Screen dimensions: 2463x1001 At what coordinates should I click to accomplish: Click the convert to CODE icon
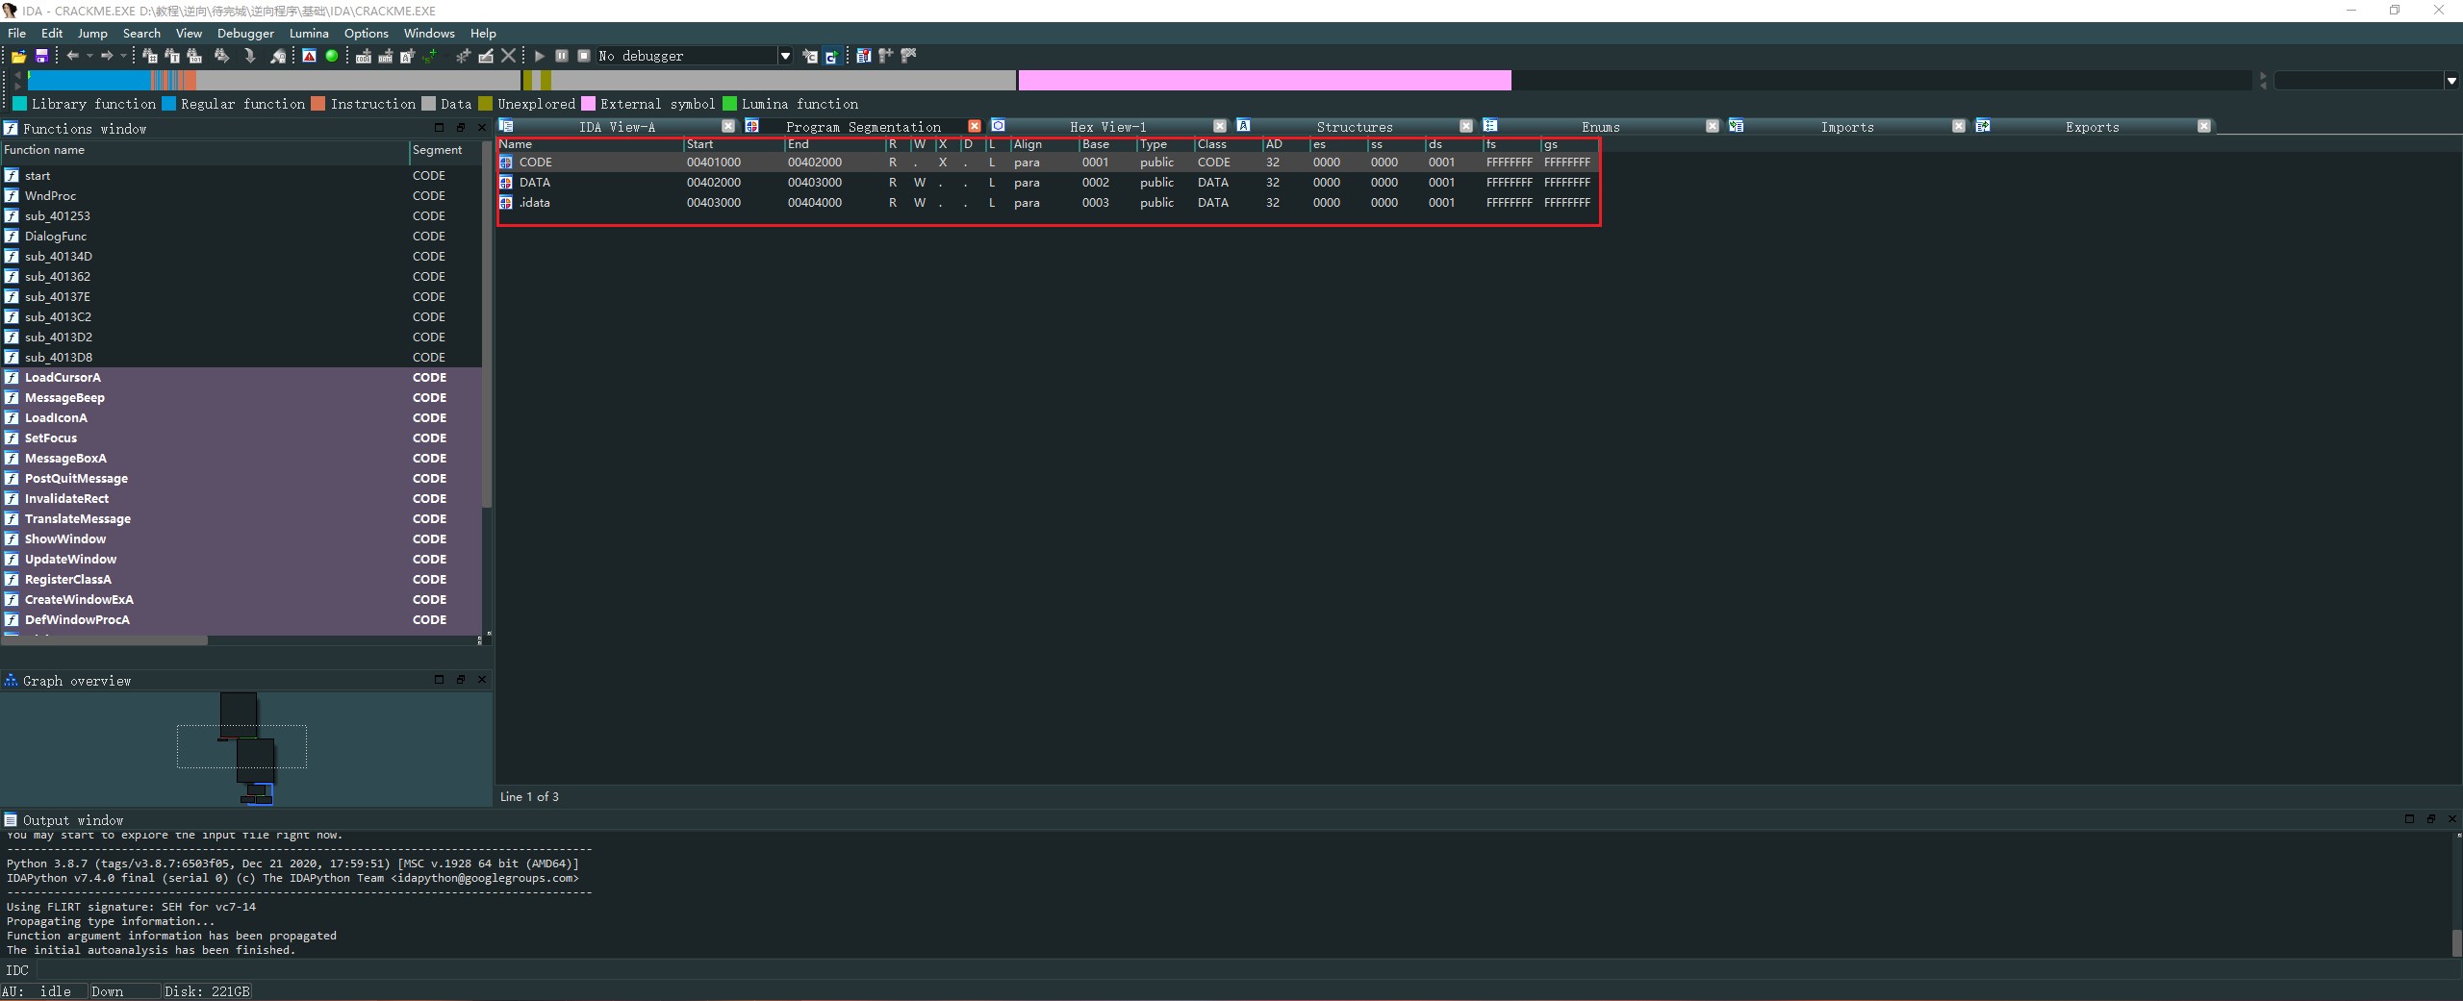tap(363, 56)
